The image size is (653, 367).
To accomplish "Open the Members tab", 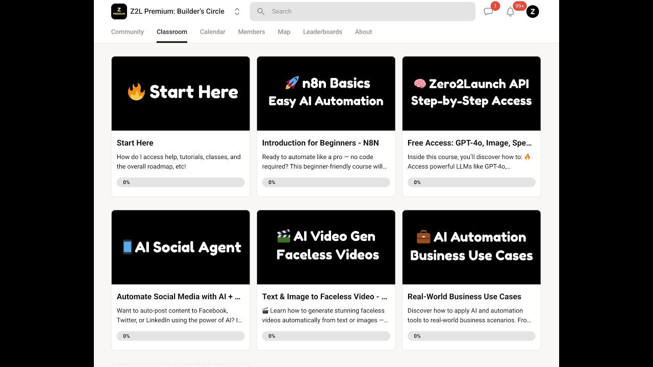I will (252, 32).
